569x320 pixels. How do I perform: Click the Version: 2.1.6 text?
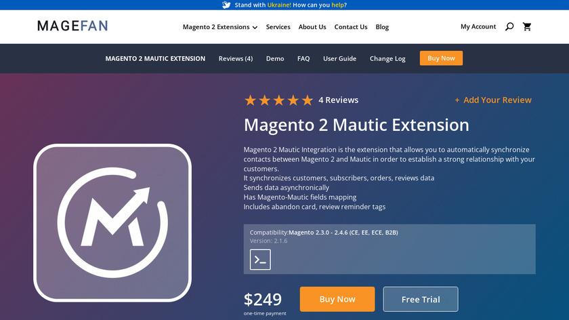point(268,241)
